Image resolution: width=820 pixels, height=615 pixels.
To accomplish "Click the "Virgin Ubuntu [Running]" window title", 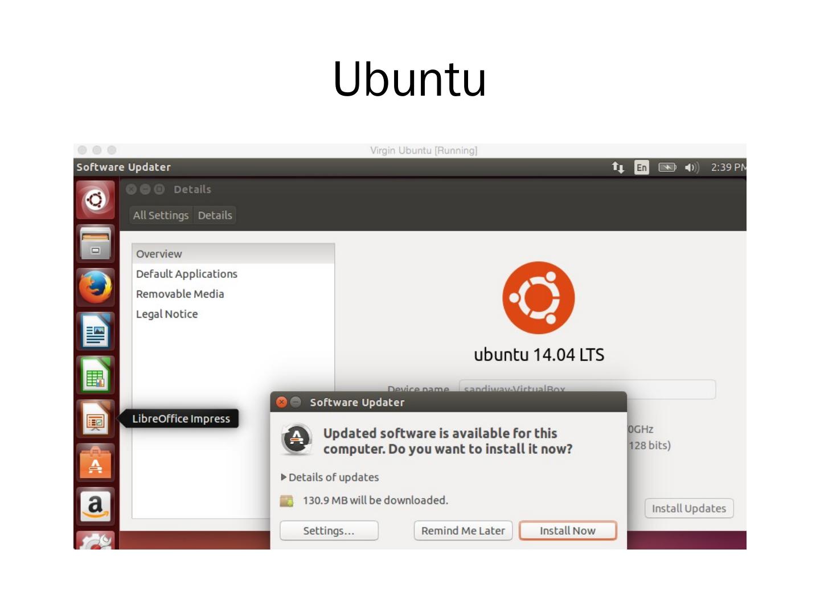I will tap(424, 150).
